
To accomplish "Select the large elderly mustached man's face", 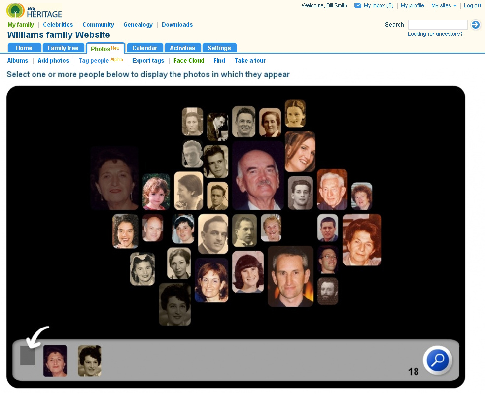I will coord(258,176).
